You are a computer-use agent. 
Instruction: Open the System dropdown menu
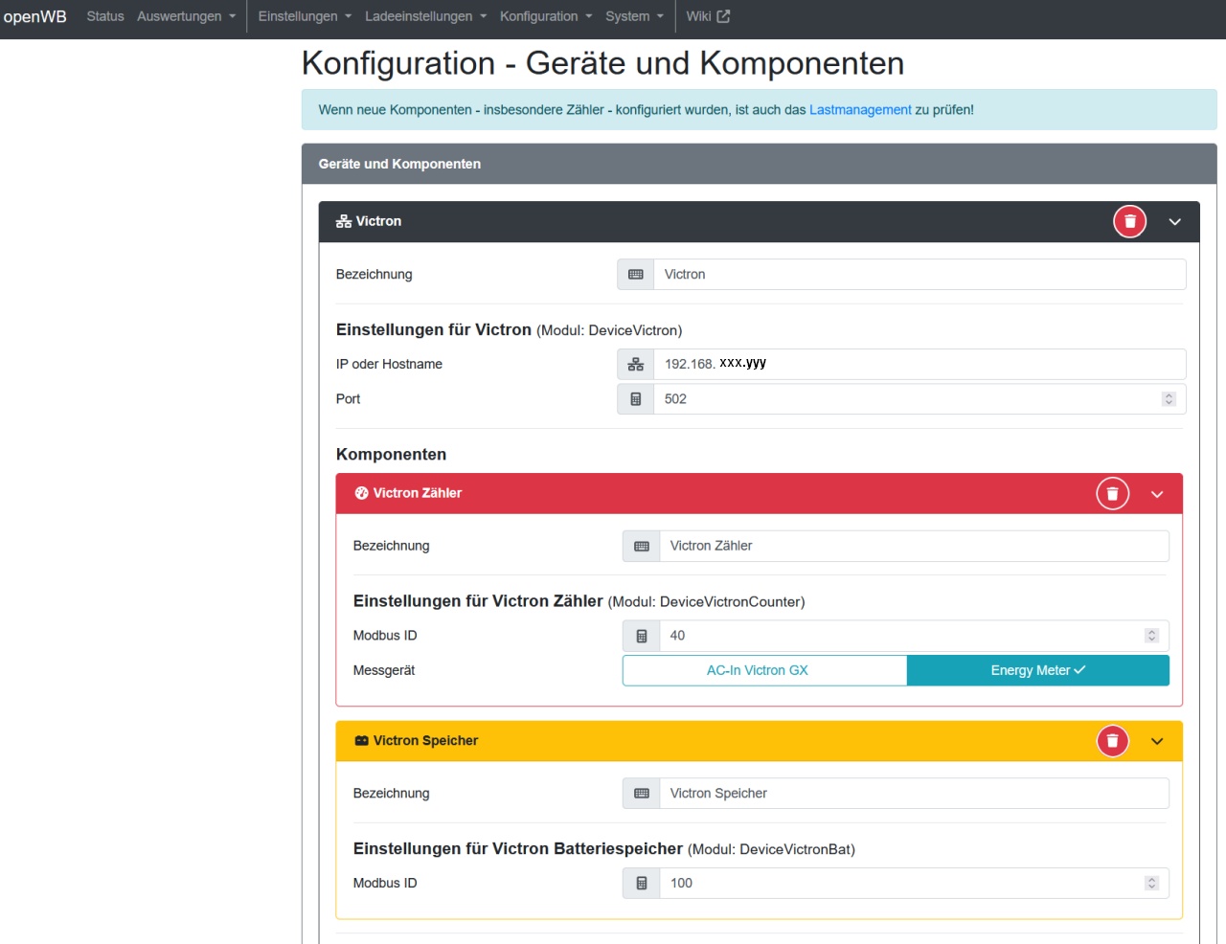coord(634,16)
